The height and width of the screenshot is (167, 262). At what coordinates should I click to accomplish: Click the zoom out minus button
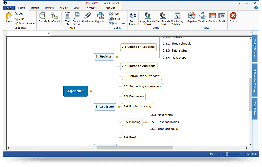tap(219, 154)
